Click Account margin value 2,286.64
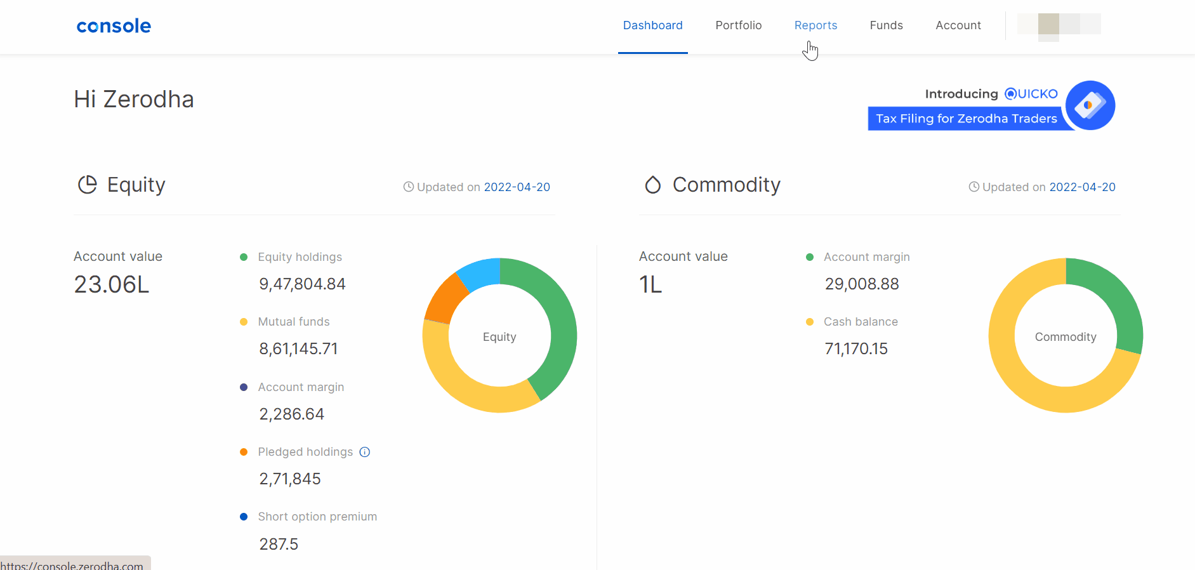Image resolution: width=1195 pixels, height=570 pixels. (291, 414)
